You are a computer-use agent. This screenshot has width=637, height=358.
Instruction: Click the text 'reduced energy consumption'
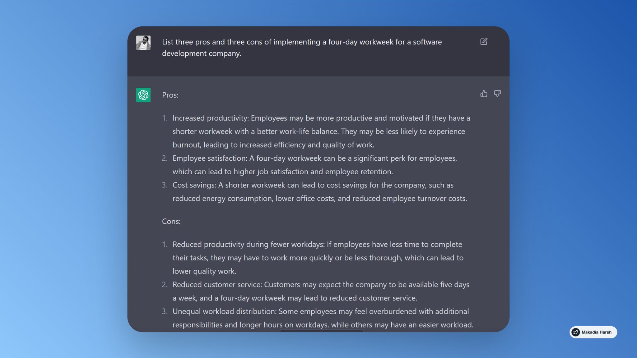click(223, 199)
